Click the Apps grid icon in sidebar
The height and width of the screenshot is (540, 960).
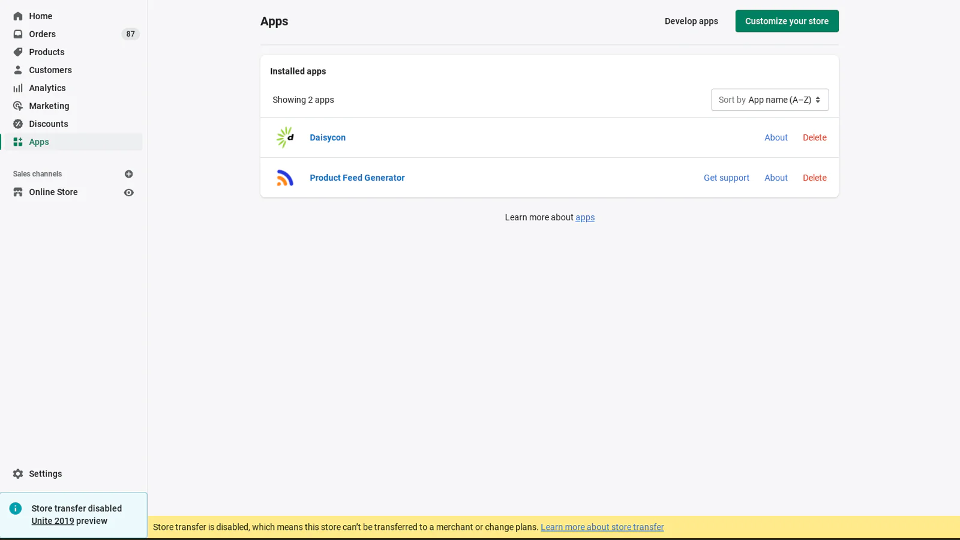click(x=18, y=142)
